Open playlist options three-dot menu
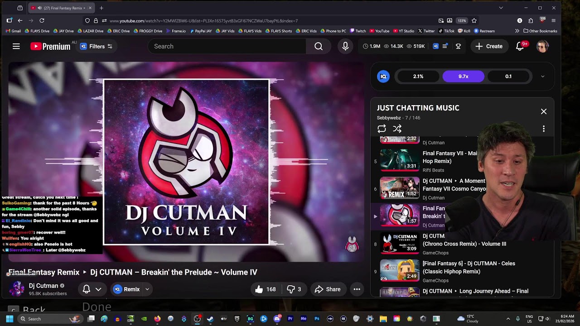The image size is (580, 326). point(544,129)
